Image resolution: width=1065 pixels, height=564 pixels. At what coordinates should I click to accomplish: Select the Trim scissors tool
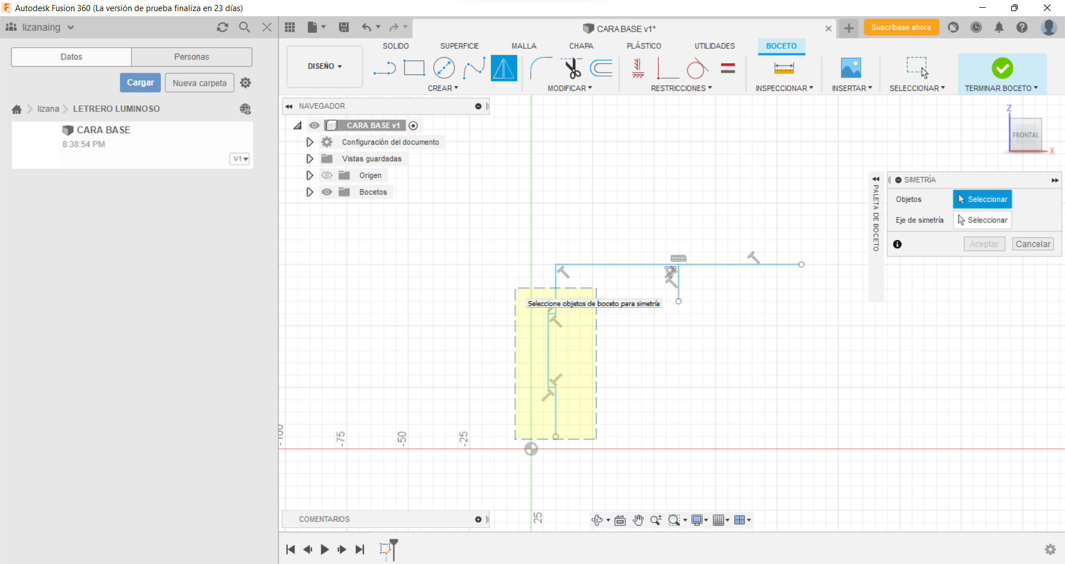tap(572, 68)
